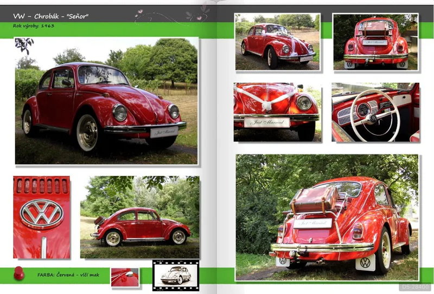The image size is (434, 294).
Task: Open the small side mirror detail thumbnail
Action: (x=125, y=277)
